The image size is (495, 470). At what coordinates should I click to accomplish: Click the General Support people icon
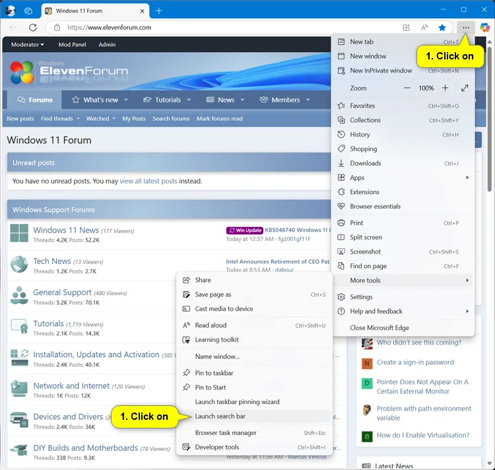pos(19,295)
